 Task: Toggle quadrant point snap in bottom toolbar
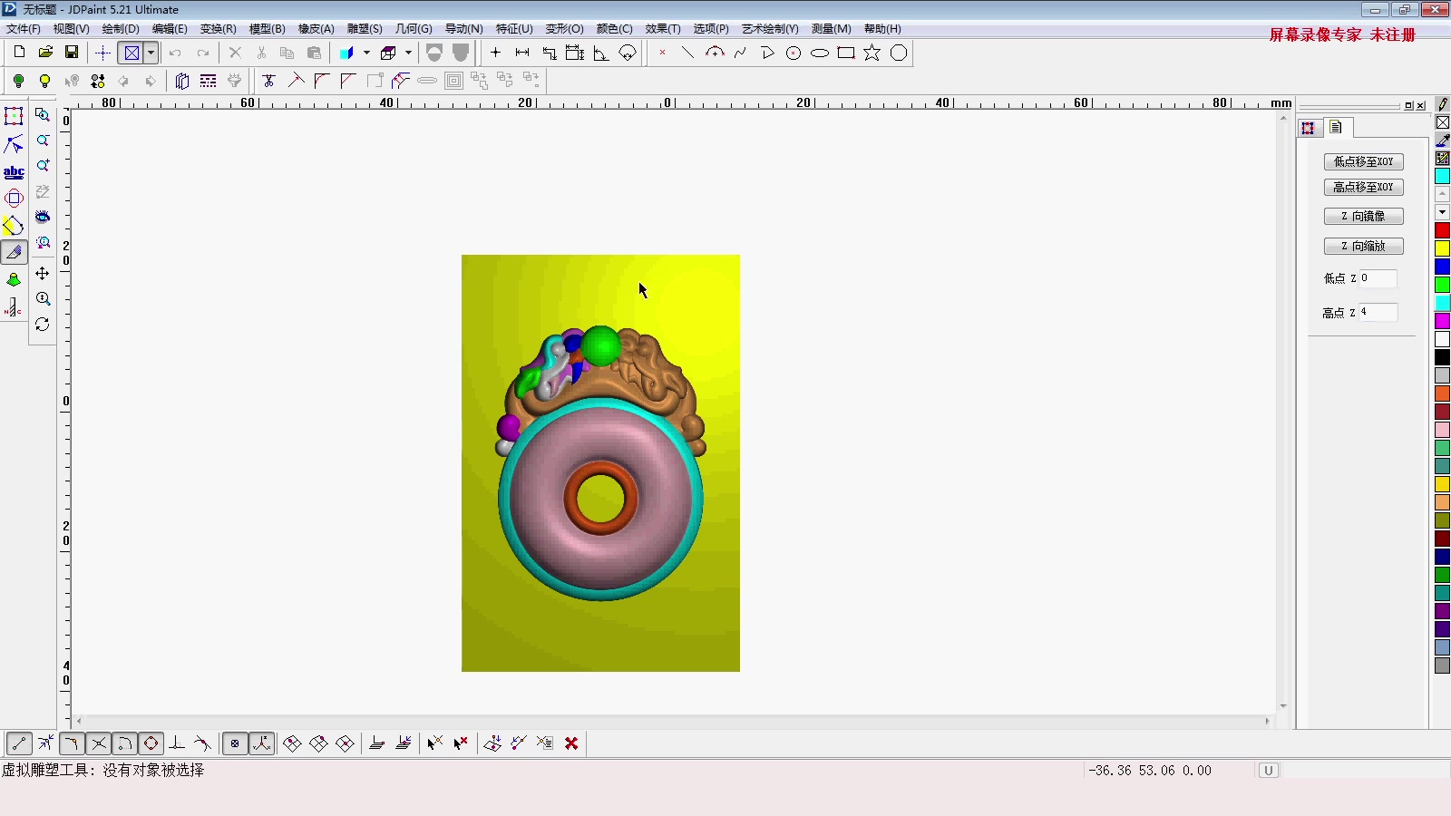(x=151, y=743)
